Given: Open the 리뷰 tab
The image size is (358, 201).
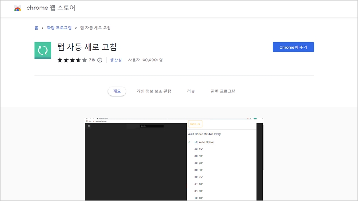Looking at the screenshot, I should click(191, 91).
